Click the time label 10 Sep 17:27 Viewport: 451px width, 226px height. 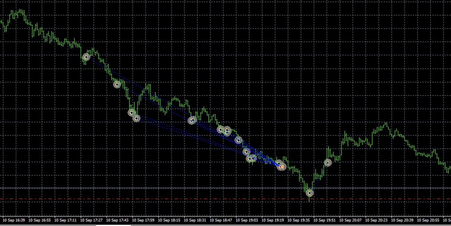coord(91,220)
